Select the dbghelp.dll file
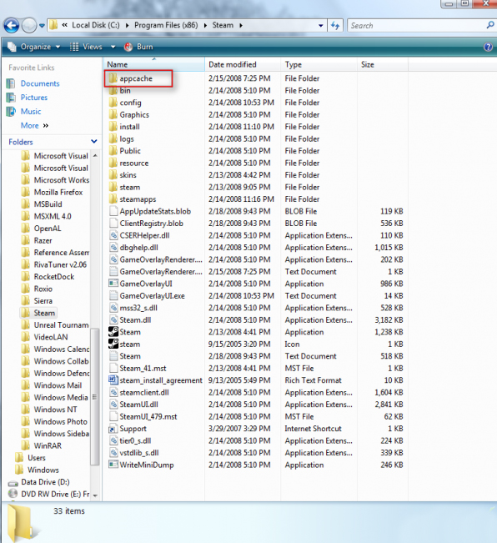 coord(133,248)
